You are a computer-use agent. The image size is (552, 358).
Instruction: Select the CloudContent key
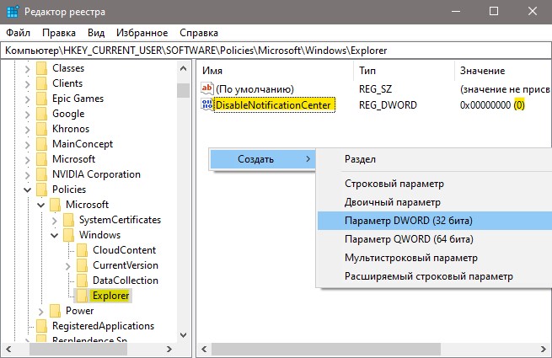[124, 250]
